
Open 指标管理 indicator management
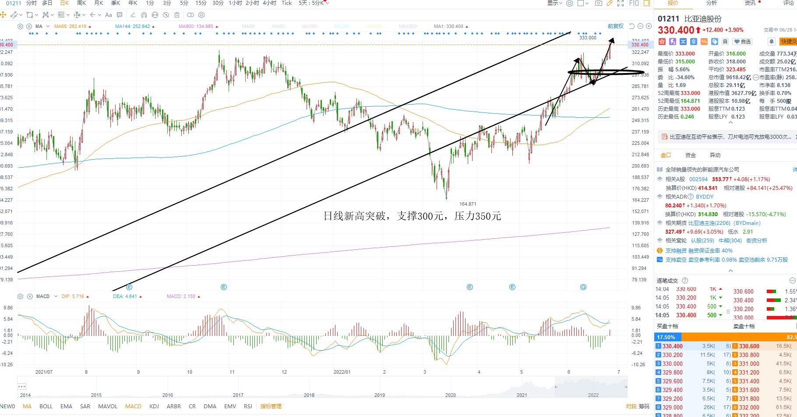271,406
